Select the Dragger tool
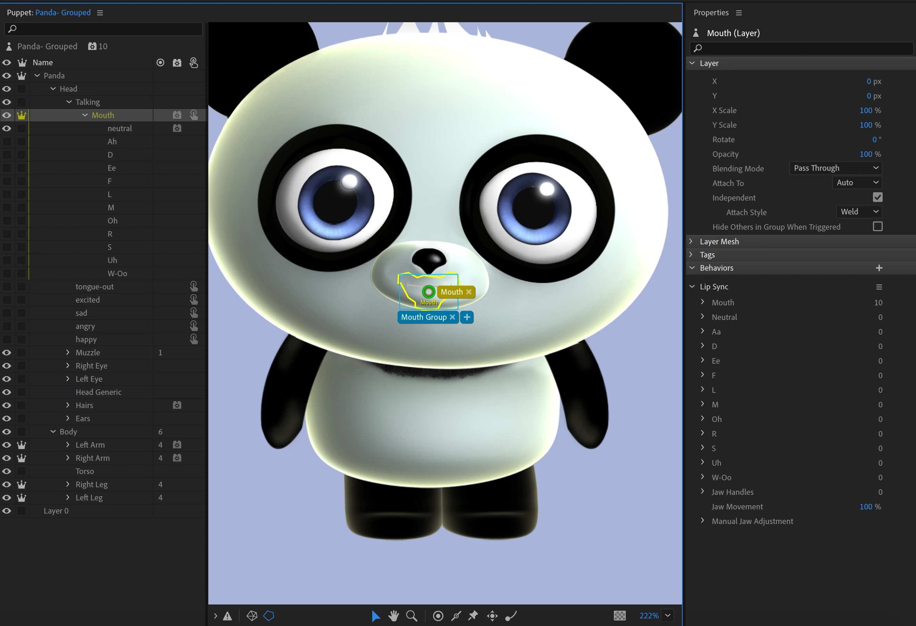 [492, 615]
